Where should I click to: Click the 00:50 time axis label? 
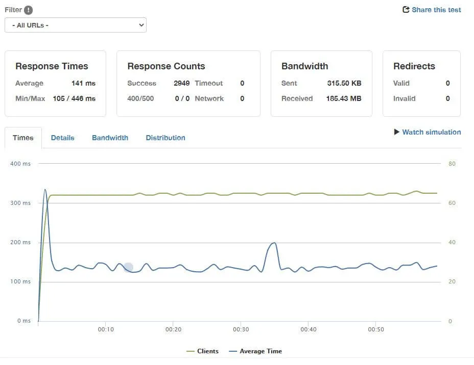click(x=376, y=329)
